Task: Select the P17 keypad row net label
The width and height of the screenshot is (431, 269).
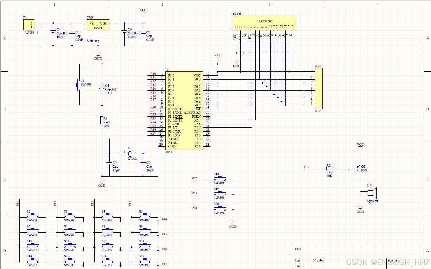Action: coord(164,264)
